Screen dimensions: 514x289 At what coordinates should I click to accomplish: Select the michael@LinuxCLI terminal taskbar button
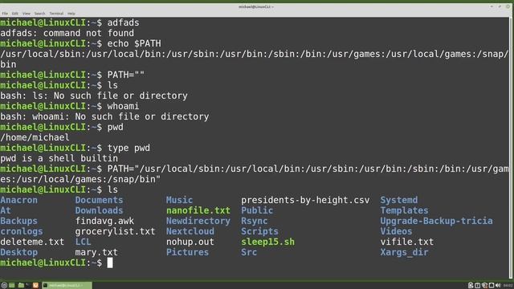67,286
